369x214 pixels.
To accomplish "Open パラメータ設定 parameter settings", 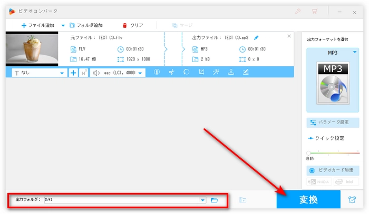I will pyautogui.click(x=333, y=122).
